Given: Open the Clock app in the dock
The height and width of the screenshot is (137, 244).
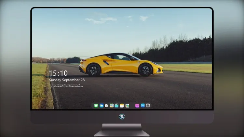Looking at the screenshot, I should click(106, 106).
